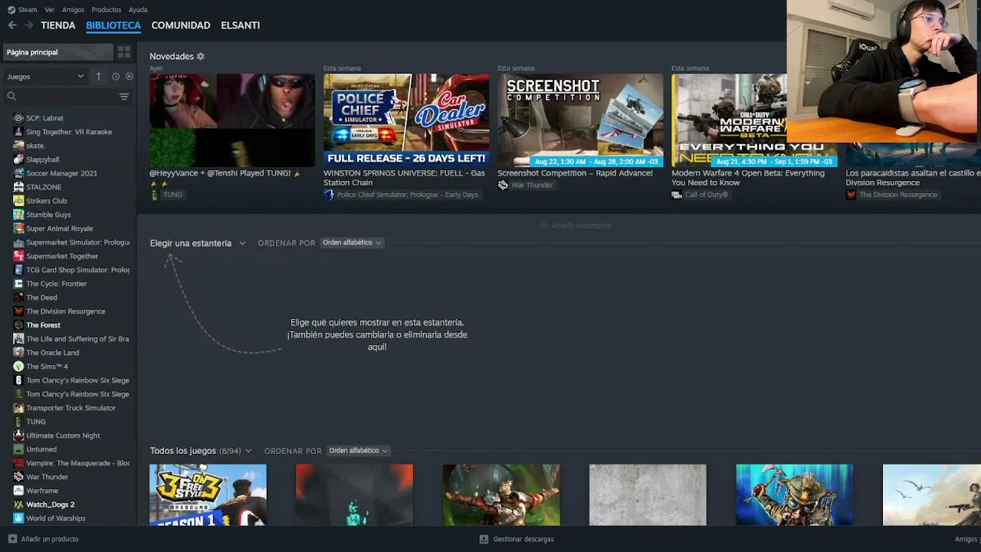The image size is (981, 552).
Task: Click the sort ascending arrow icon
Action: point(98,77)
